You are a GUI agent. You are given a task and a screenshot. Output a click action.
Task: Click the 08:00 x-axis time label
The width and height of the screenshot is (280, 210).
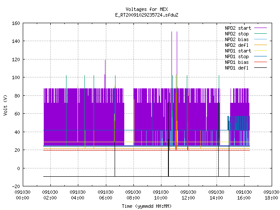(x=133, y=198)
